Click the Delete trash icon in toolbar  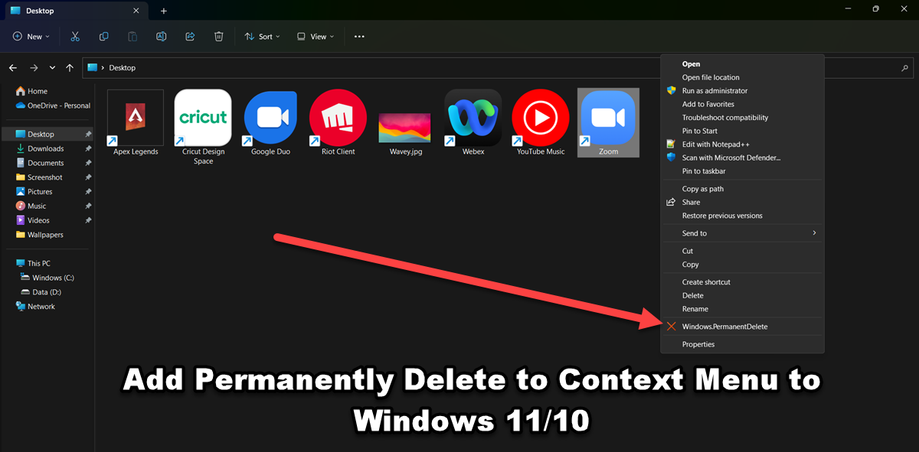click(219, 37)
